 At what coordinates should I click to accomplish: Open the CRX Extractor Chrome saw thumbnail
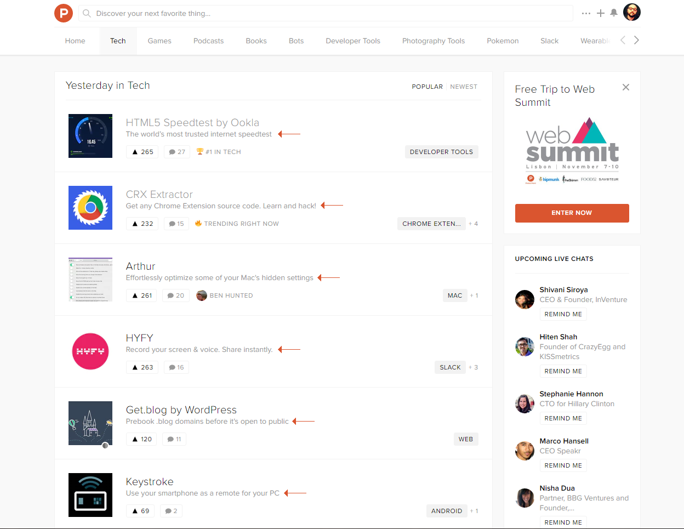[x=90, y=208]
